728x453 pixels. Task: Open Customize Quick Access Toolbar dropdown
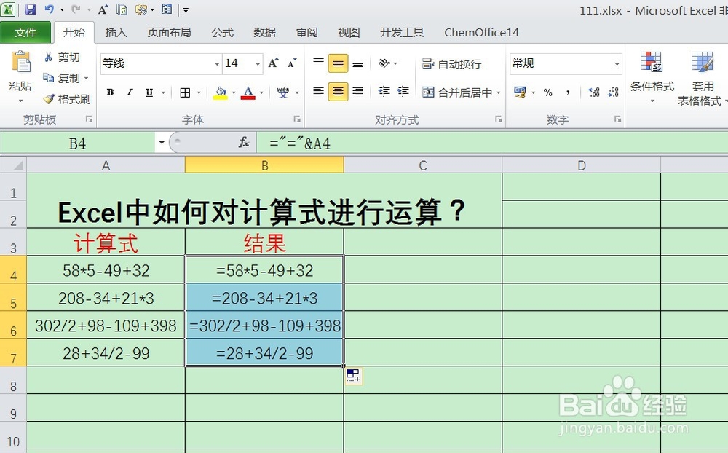(186, 9)
